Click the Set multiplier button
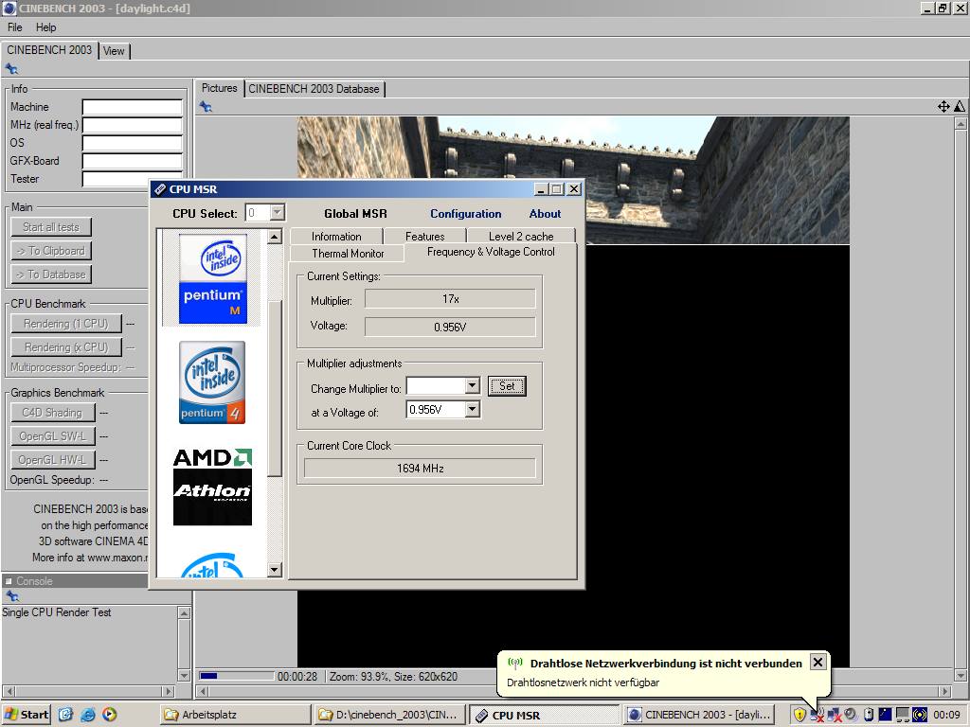Screen dimensions: 970x727 (x=507, y=386)
